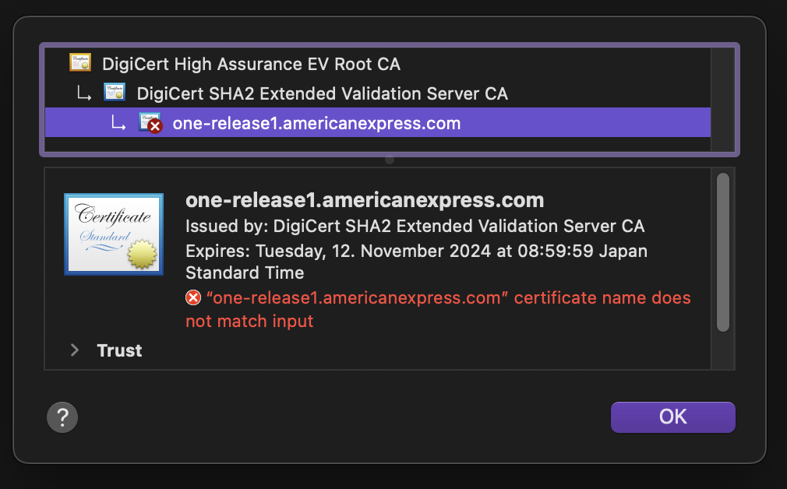The image size is (787, 489).
Task: Click the red name mismatch error message
Action: [x=448, y=299]
